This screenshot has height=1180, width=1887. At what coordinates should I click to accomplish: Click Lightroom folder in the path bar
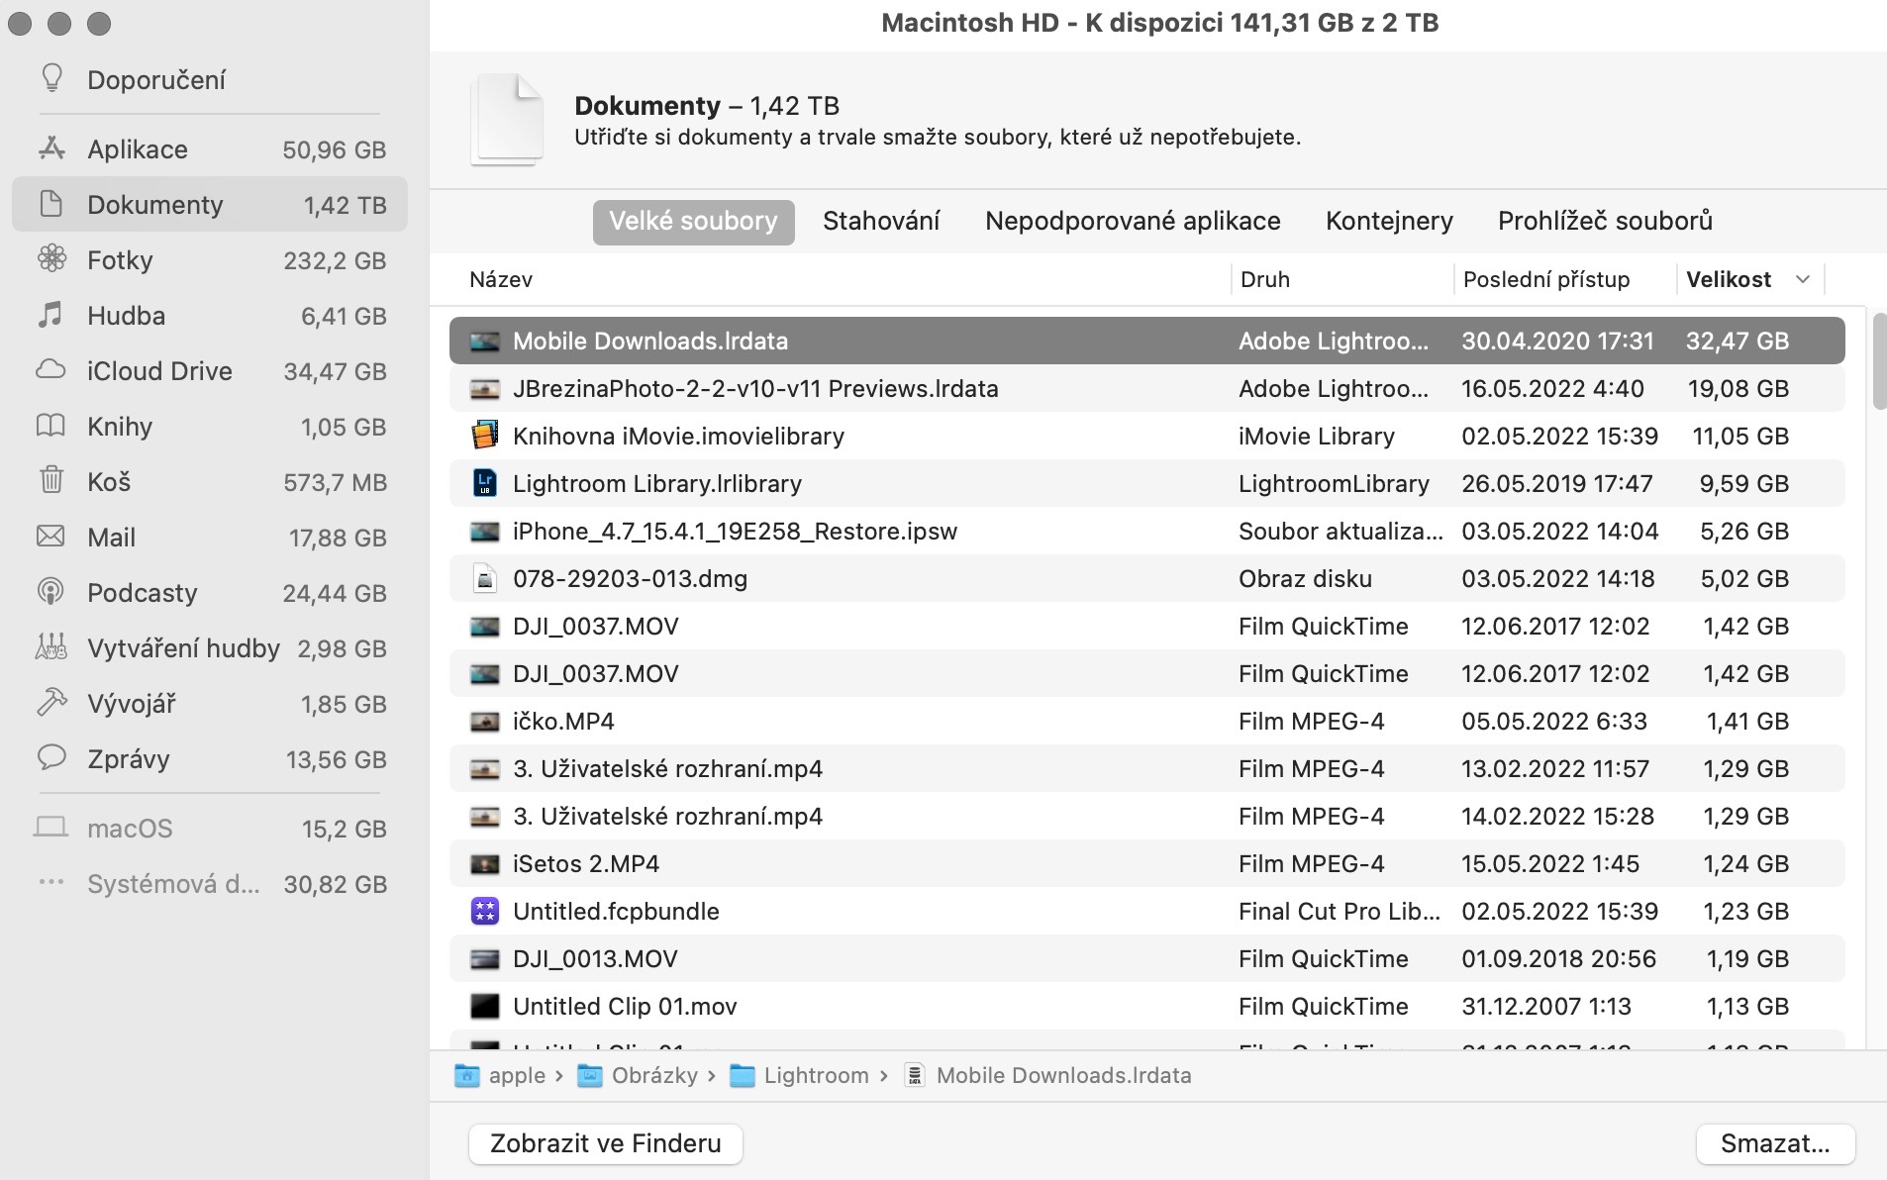pyautogui.click(x=815, y=1076)
